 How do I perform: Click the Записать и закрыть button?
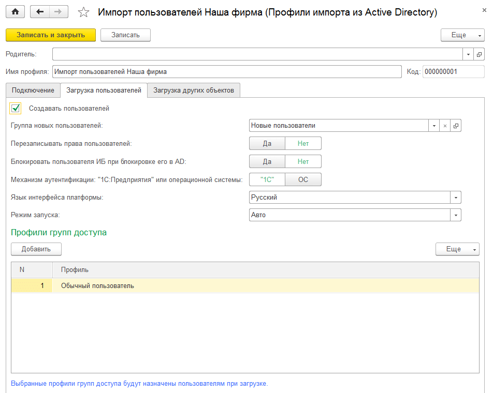pos(50,35)
